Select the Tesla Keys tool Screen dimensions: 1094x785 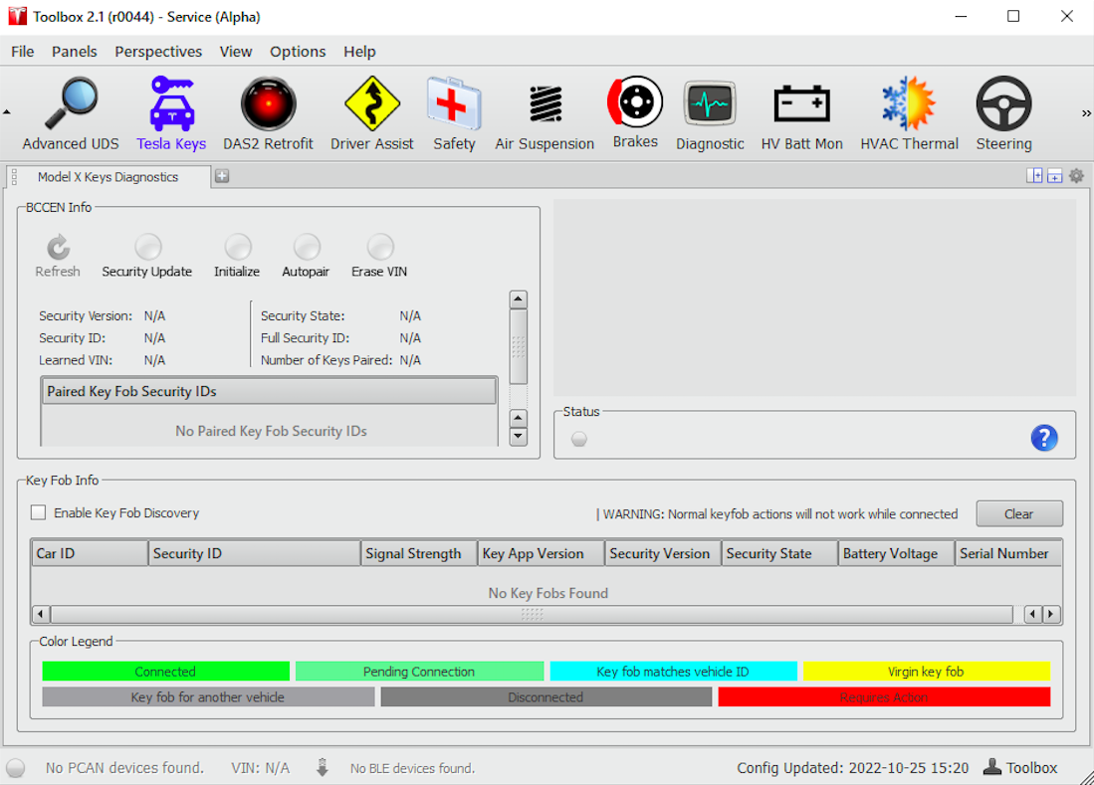pyautogui.click(x=170, y=109)
